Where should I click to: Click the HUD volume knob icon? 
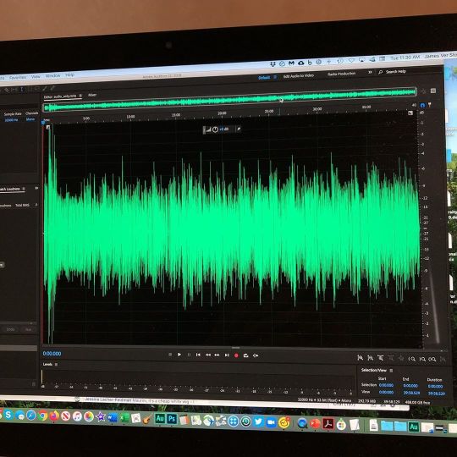215,129
